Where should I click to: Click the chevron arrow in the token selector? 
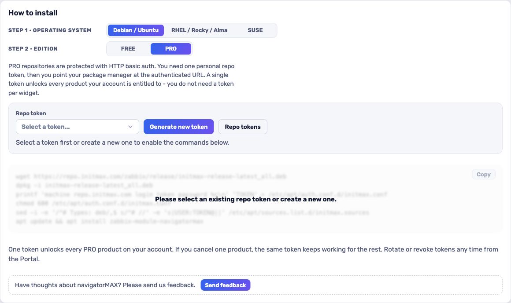[x=130, y=127]
